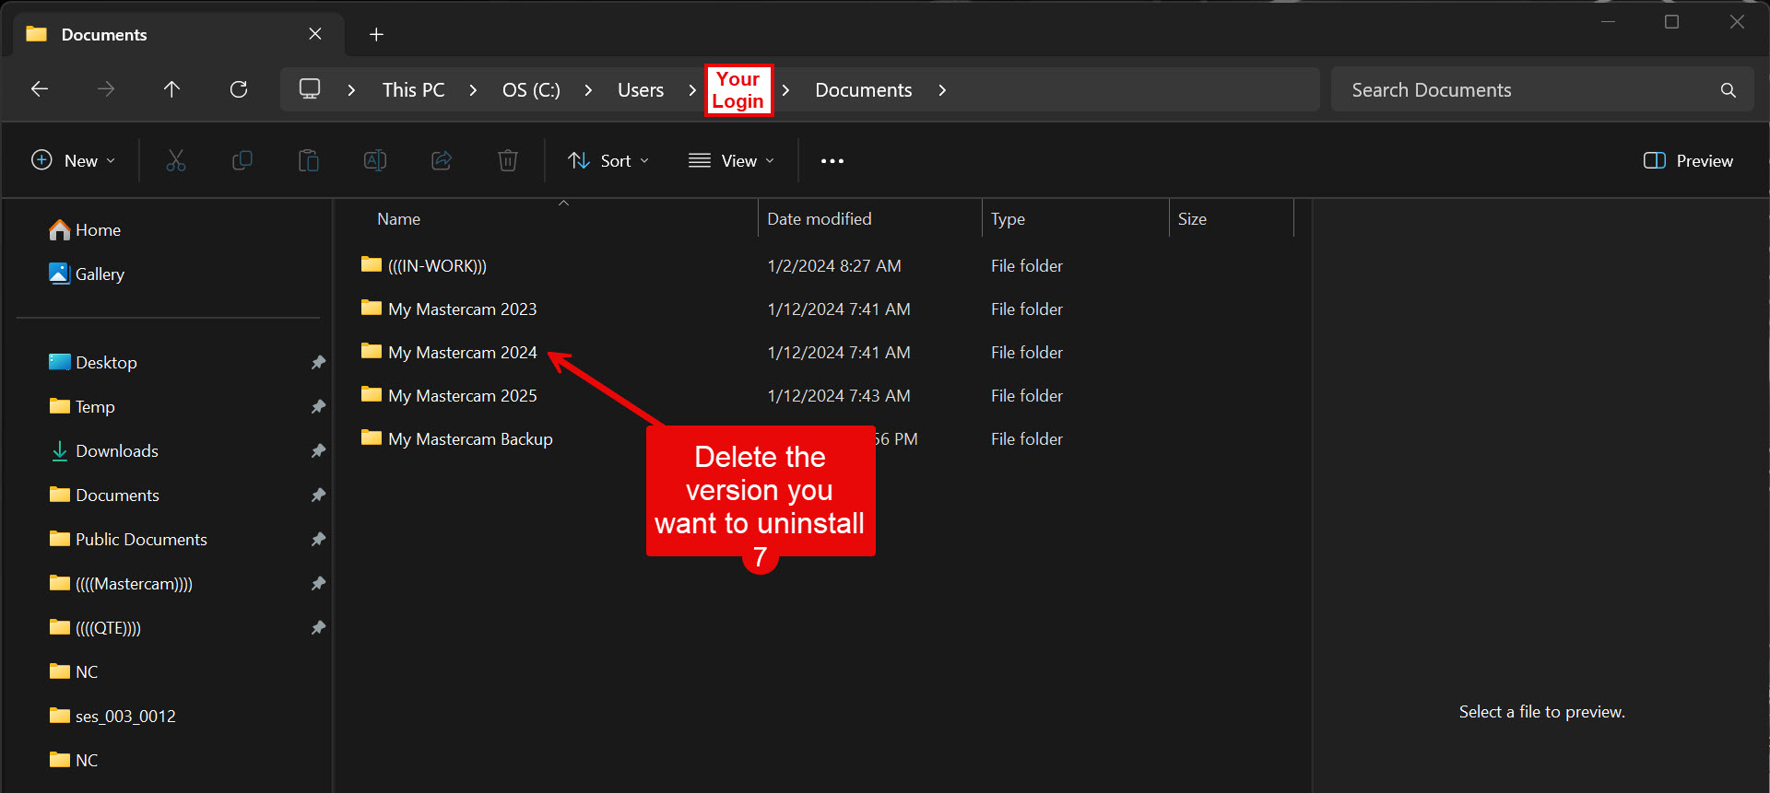Click the Share icon in toolbar

click(442, 161)
